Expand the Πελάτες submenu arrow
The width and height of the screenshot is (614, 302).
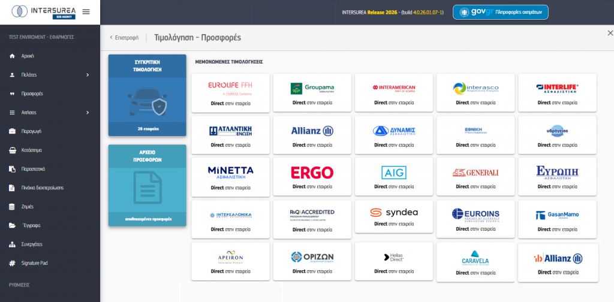(x=88, y=75)
